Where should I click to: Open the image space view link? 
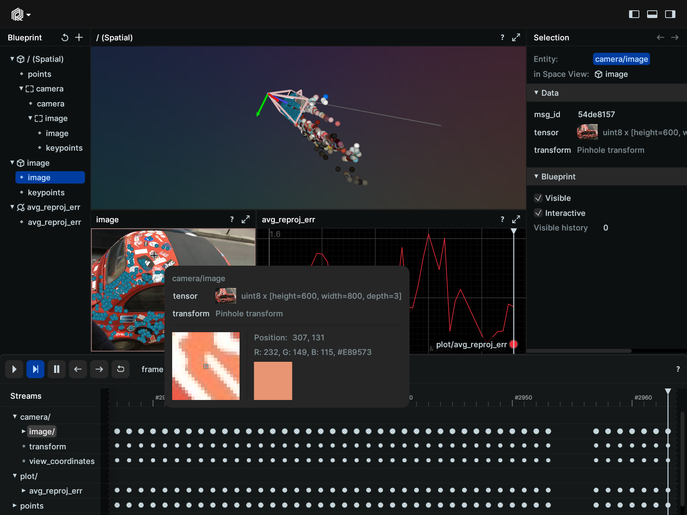611,74
